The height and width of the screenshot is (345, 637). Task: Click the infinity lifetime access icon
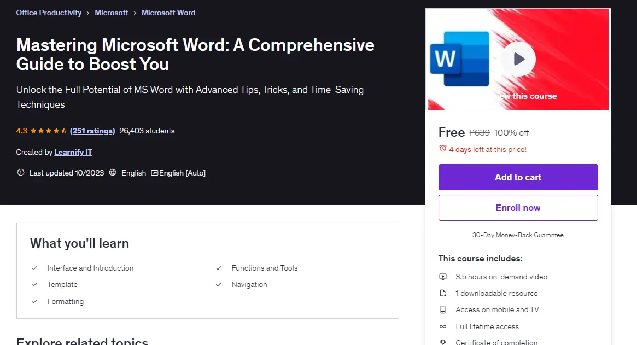[443, 327]
